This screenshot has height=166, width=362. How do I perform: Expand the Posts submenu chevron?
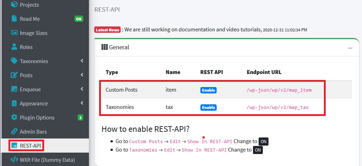coord(82,75)
